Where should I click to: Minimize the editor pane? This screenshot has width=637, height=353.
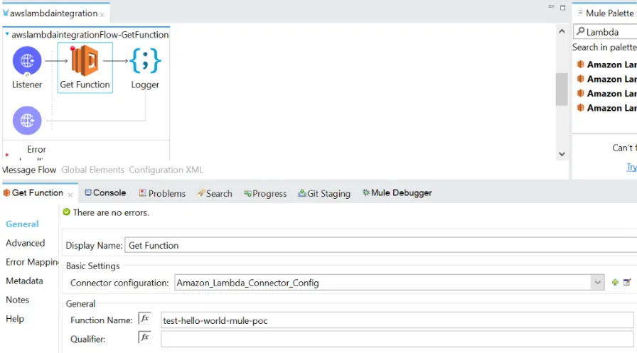551,7
